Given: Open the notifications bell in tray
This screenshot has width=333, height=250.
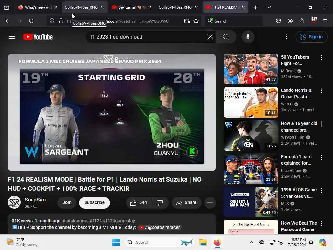Looking at the screenshot, I should point(311,242).
